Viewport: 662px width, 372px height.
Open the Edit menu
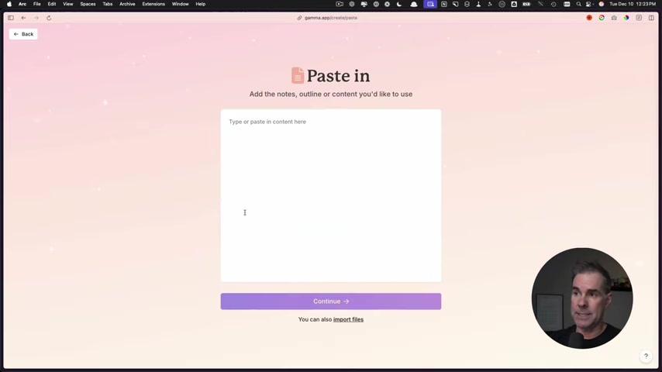click(x=52, y=4)
